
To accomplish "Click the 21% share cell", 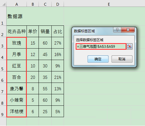I will [x=58, y=77].
